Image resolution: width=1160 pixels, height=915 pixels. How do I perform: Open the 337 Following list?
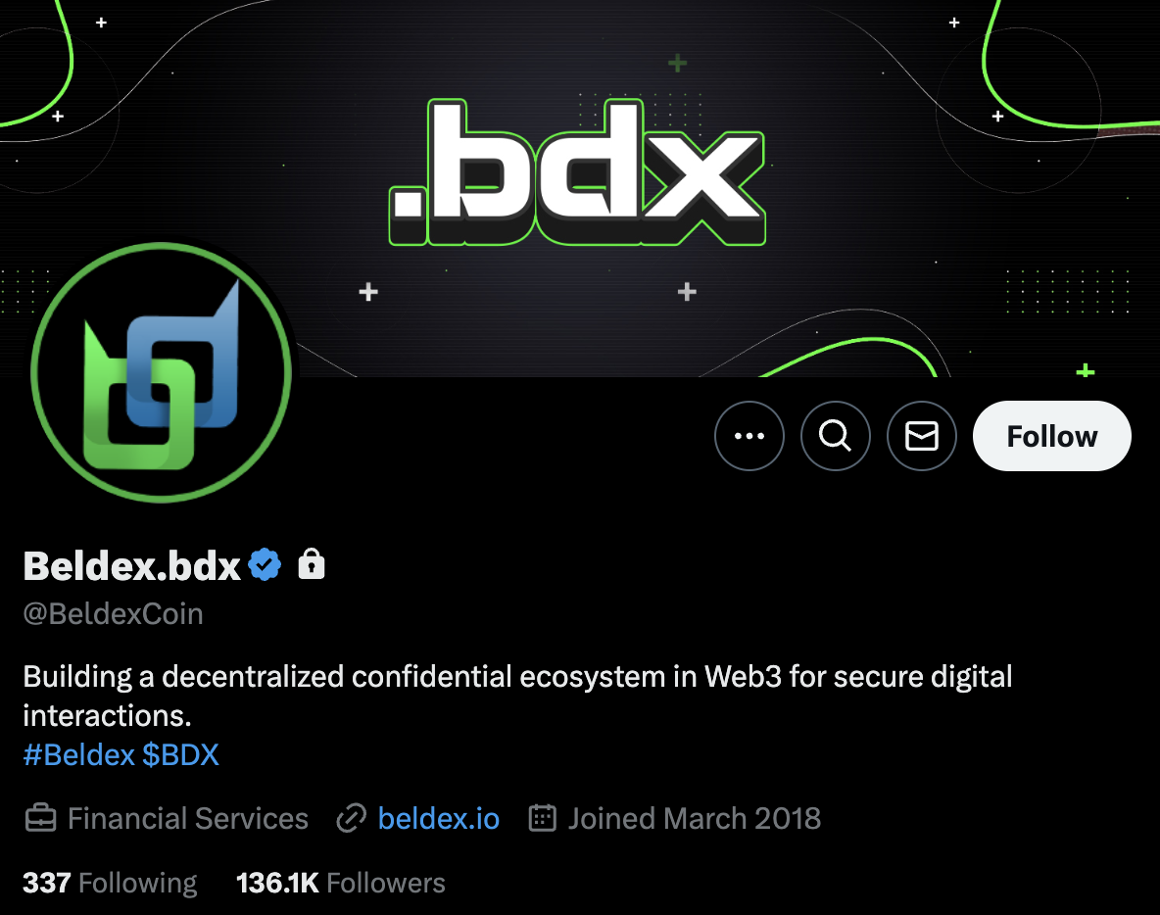pos(111,884)
